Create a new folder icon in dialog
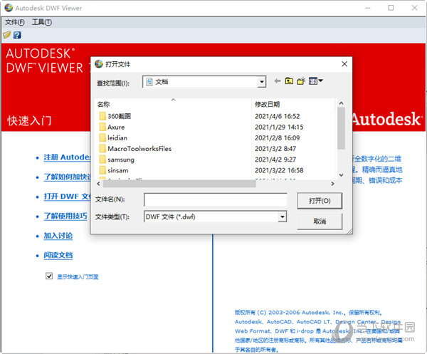 coord(301,81)
